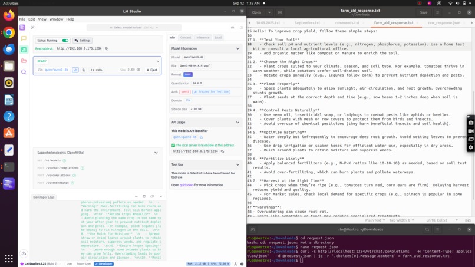The width and height of the screenshot is (475, 267).
Task: Click the wand icon near top-left of LM Studio
Action: click(x=33, y=27)
